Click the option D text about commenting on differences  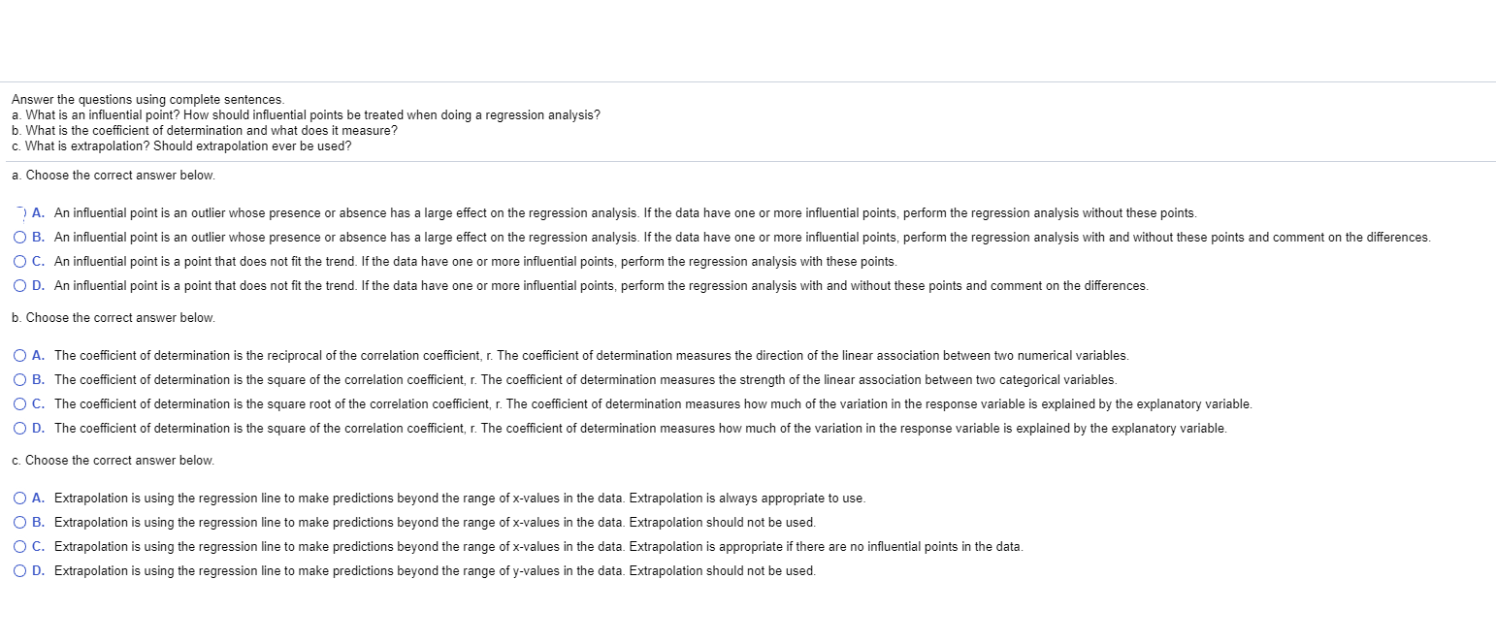point(602,285)
